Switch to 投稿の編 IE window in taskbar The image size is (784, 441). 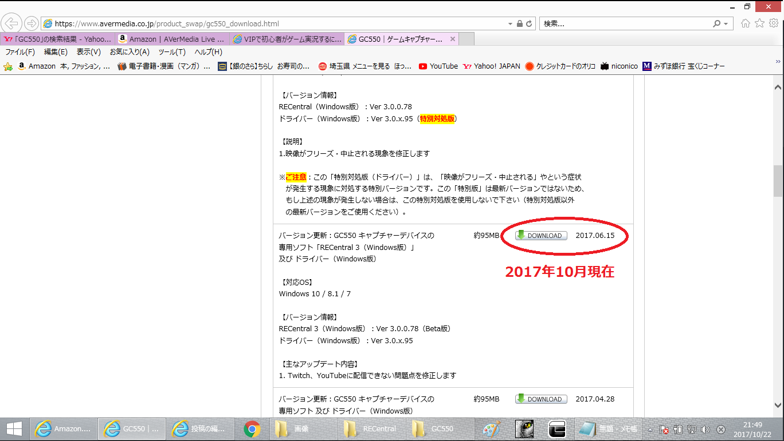click(x=201, y=429)
